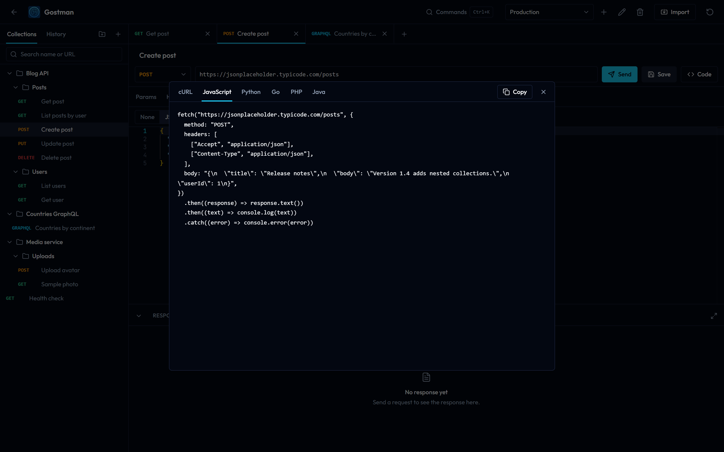Send the request

coord(620,74)
